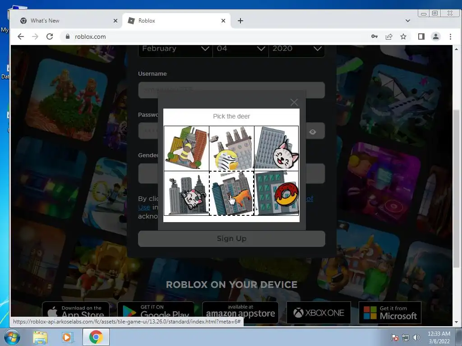
Task: Open the Chrome three-dot menu
Action: [x=450, y=36]
